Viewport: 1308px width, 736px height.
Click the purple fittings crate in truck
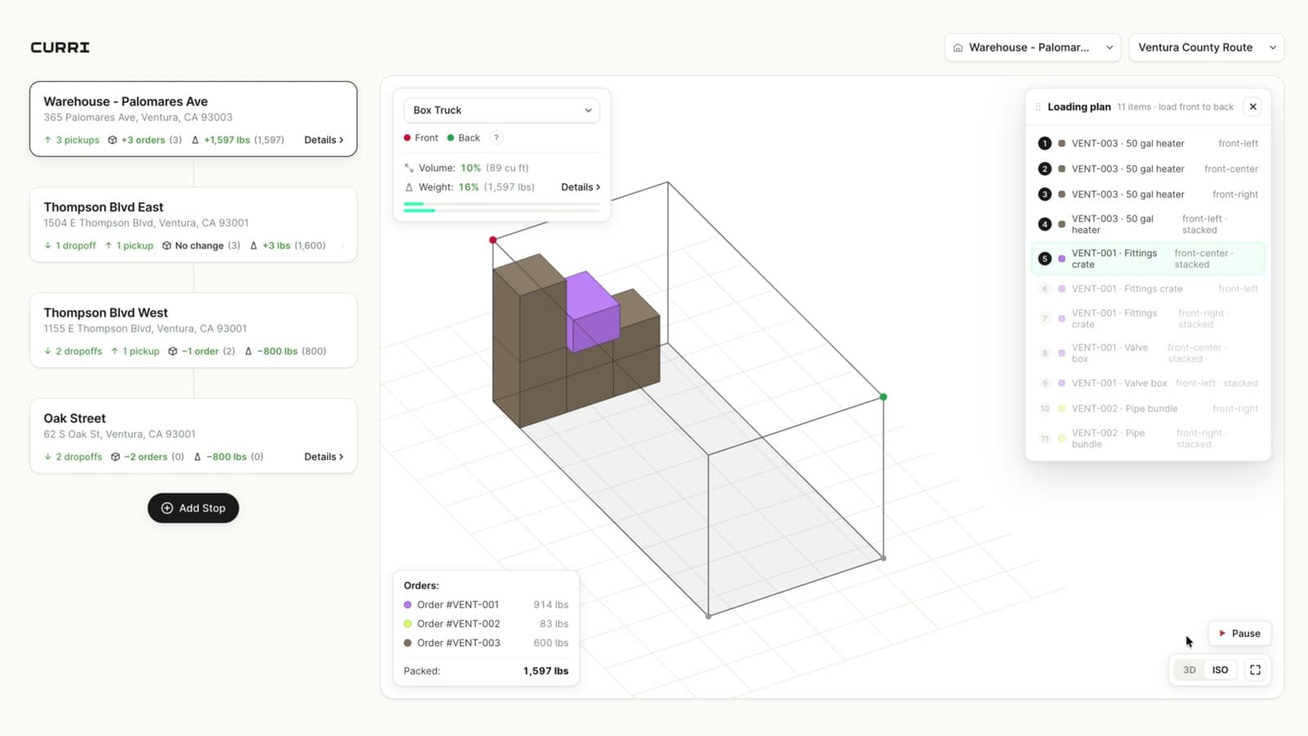592,312
